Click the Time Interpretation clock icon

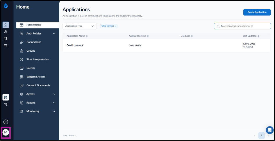coord(22,59)
